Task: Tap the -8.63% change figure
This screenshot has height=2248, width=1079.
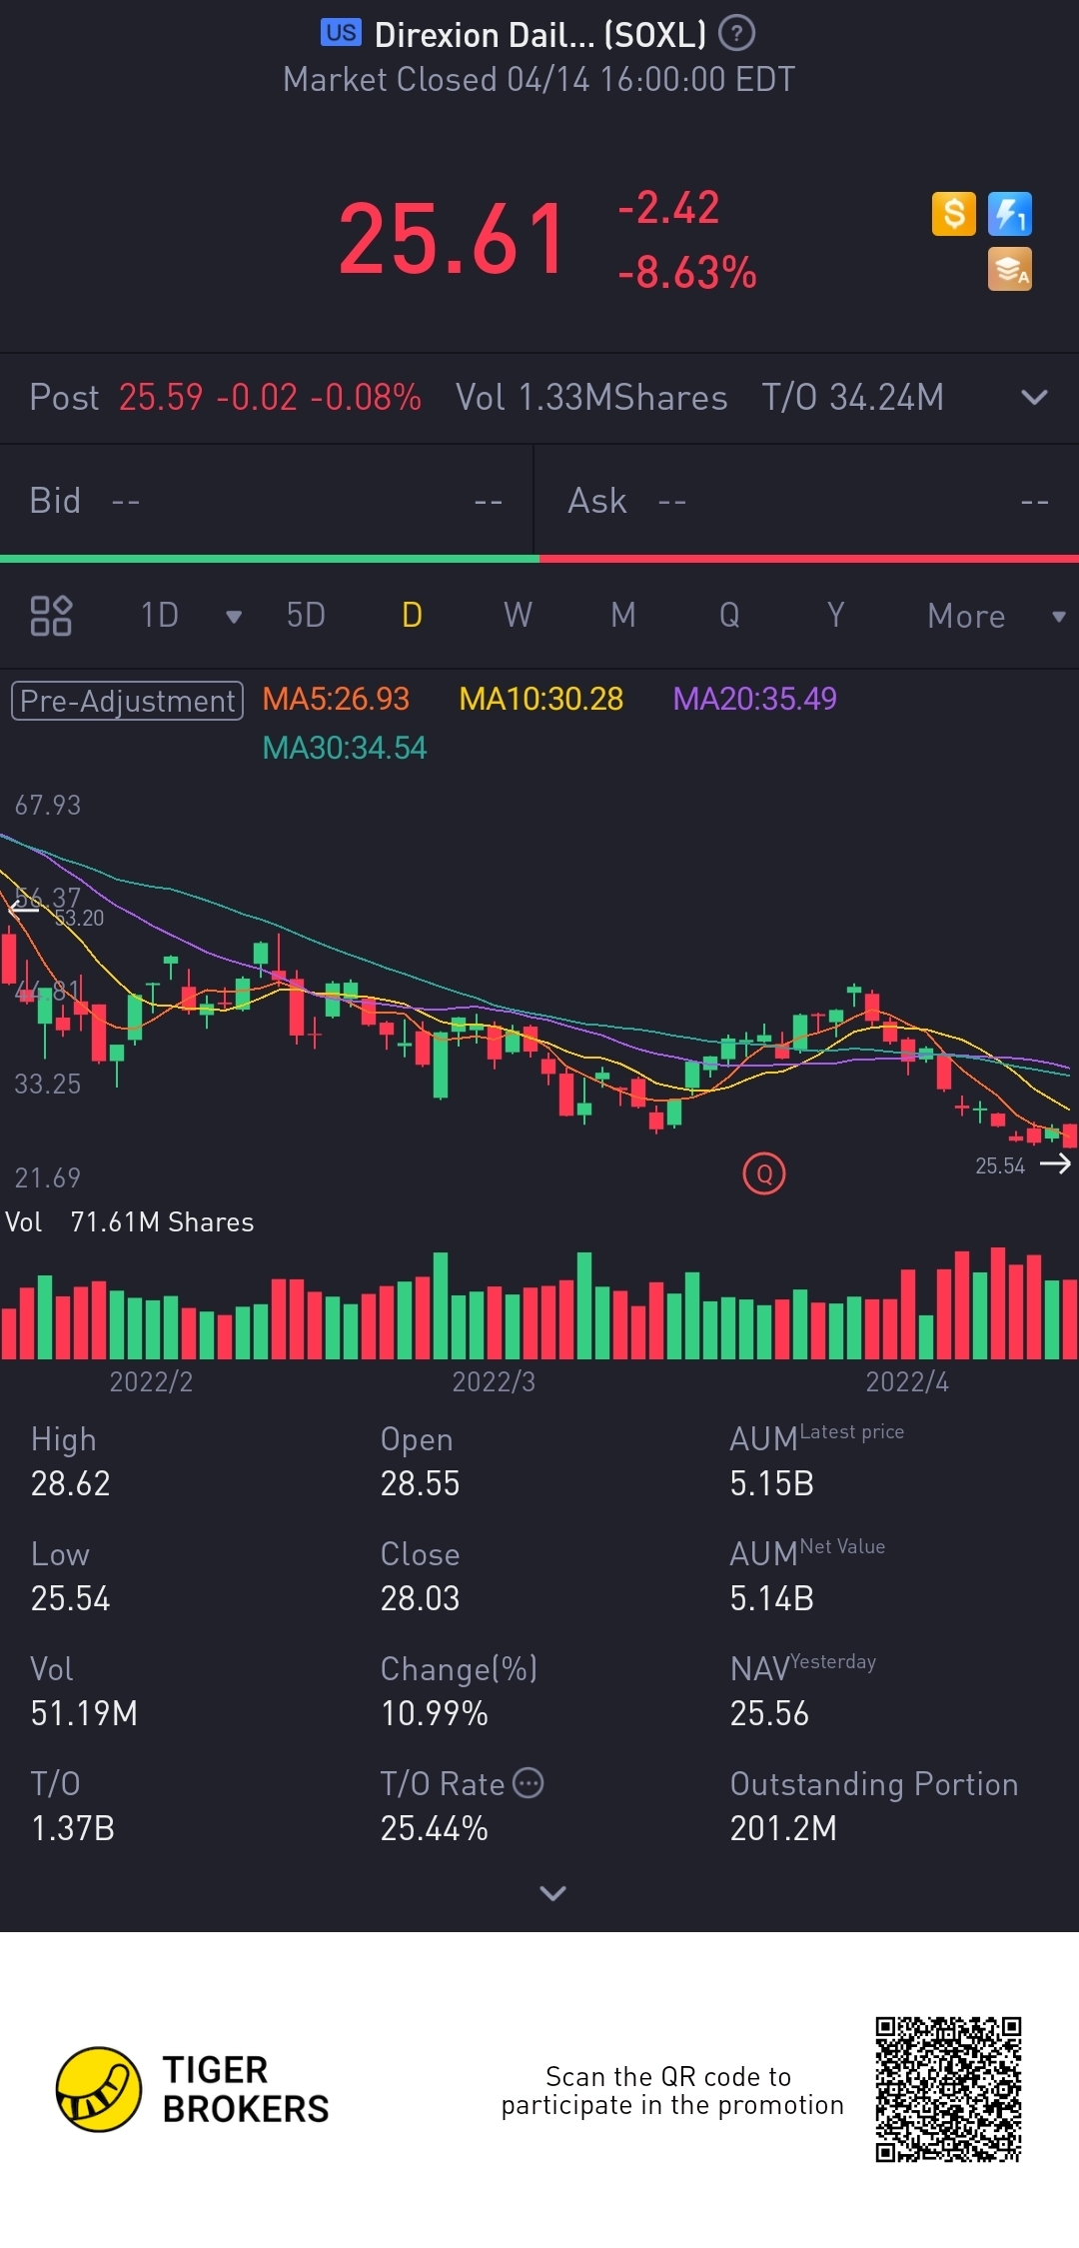Action: [687, 273]
